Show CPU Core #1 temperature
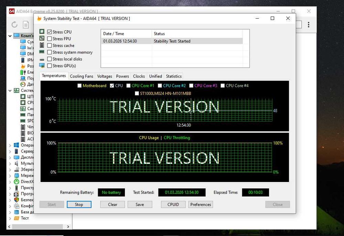The width and height of the screenshot is (344, 236). click(x=128, y=86)
